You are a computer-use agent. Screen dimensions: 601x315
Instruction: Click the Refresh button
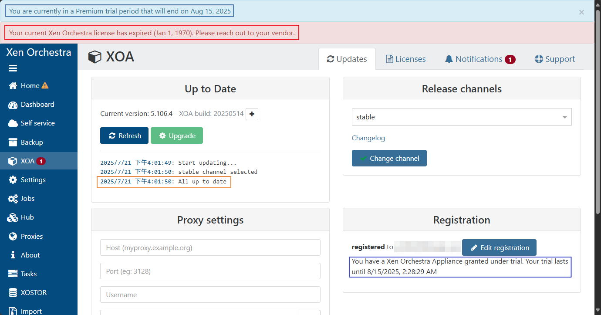[124, 135]
